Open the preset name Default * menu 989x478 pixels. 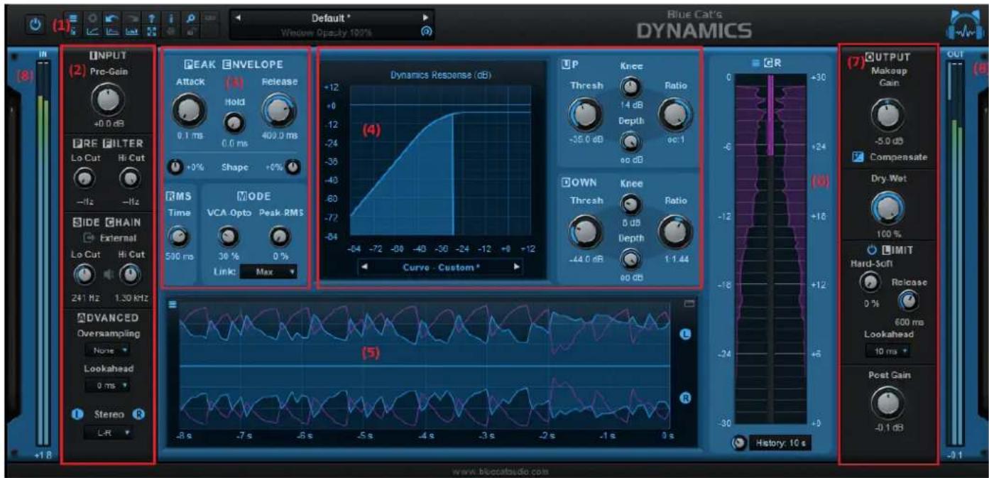tap(332, 17)
